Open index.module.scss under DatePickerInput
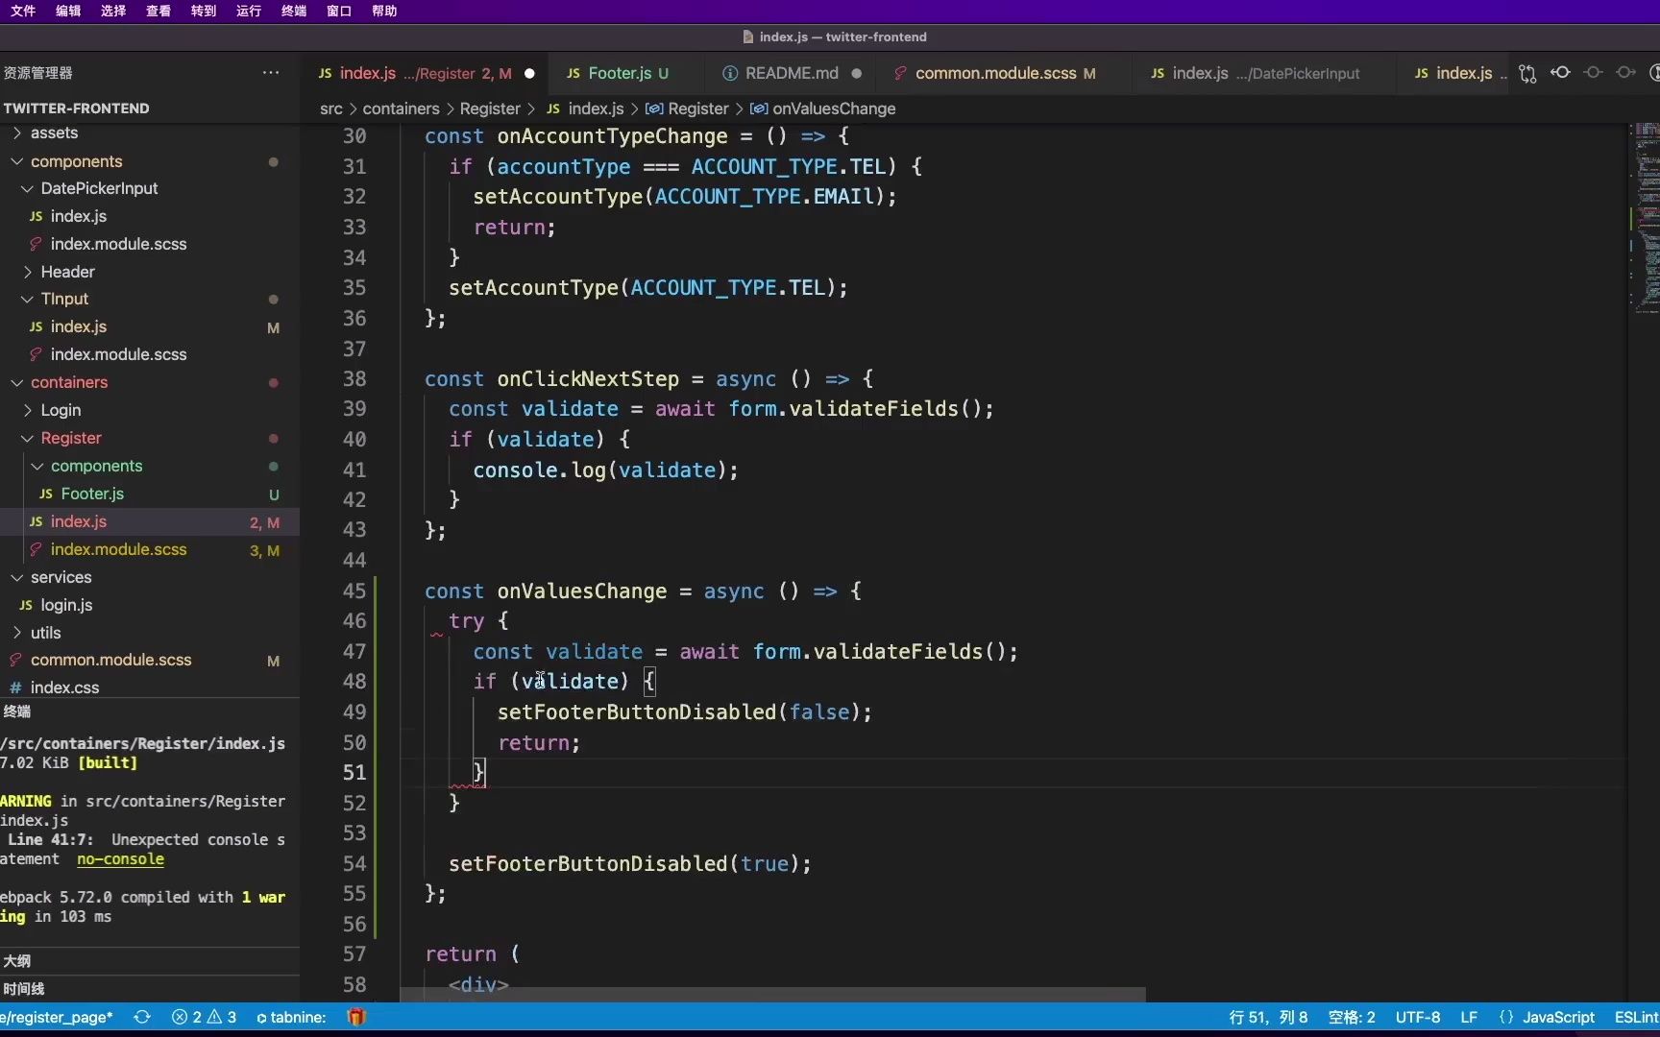The image size is (1660, 1037). click(x=150, y=244)
